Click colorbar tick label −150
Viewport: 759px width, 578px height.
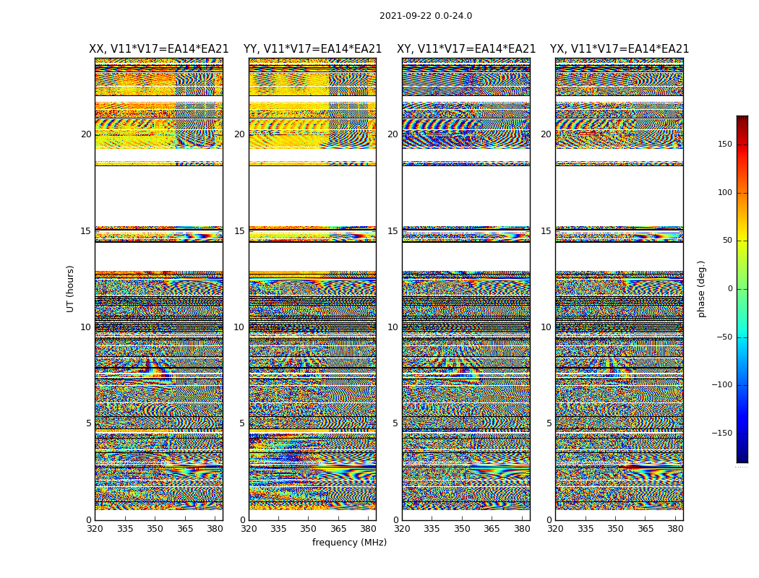[722, 433]
